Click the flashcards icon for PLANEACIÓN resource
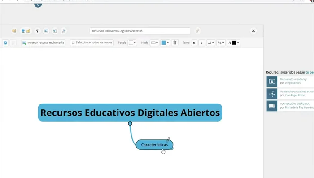The image size is (314, 178). [x=272, y=106]
